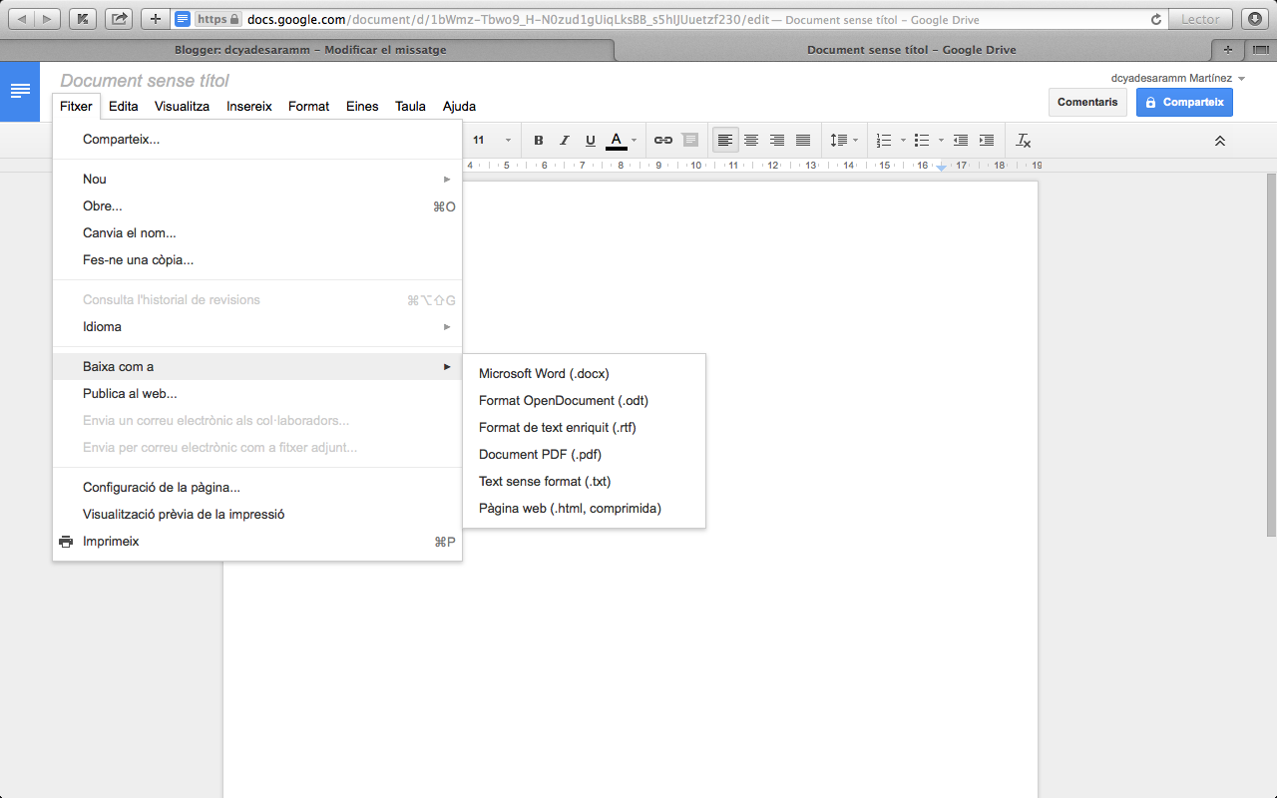Open the browser downloads icon
Screen dimensions: 1277x798
(x=1255, y=19)
